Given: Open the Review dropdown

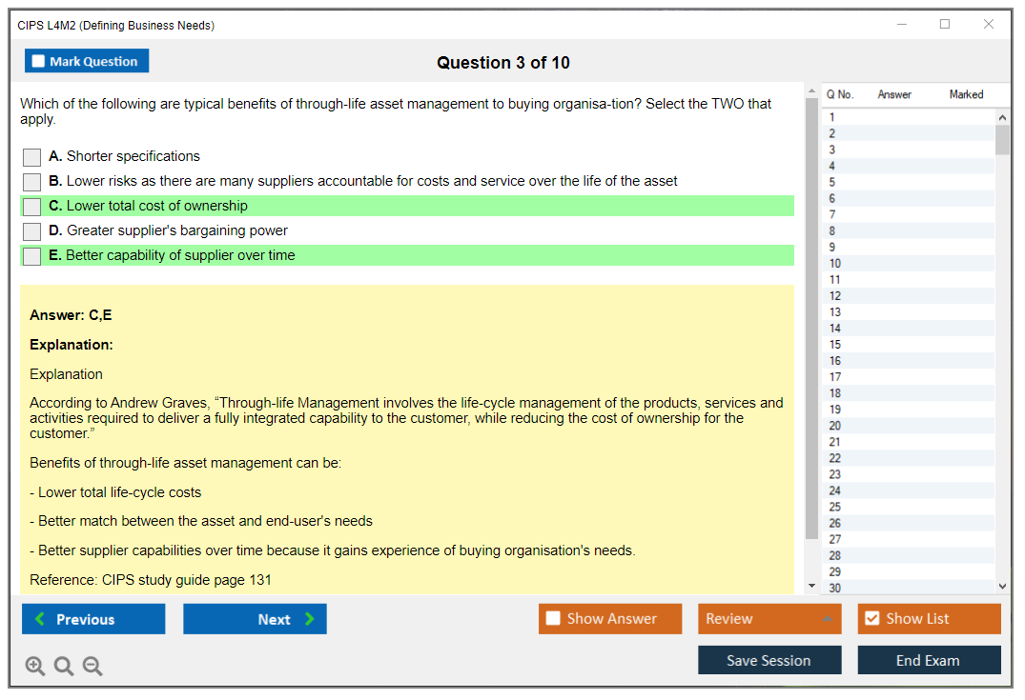Looking at the screenshot, I should [769, 619].
